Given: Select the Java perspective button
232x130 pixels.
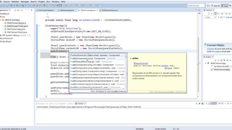Looking at the screenshot, I should coord(225,6).
